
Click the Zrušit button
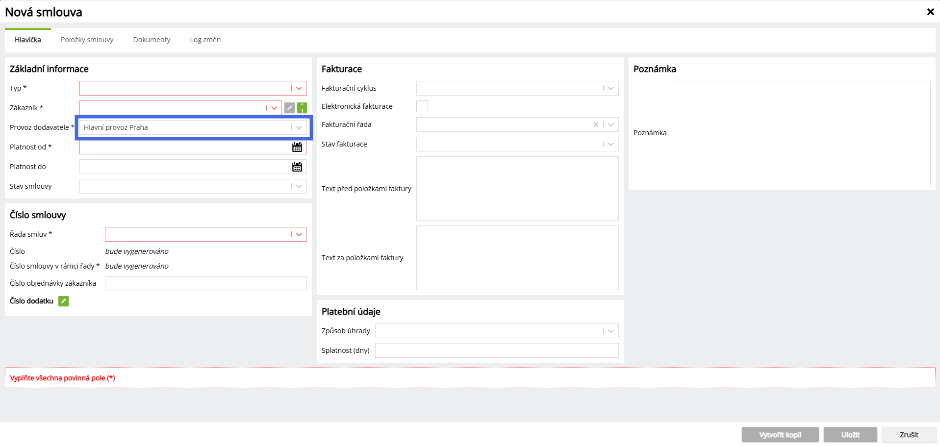pyautogui.click(x=909, y=435)
